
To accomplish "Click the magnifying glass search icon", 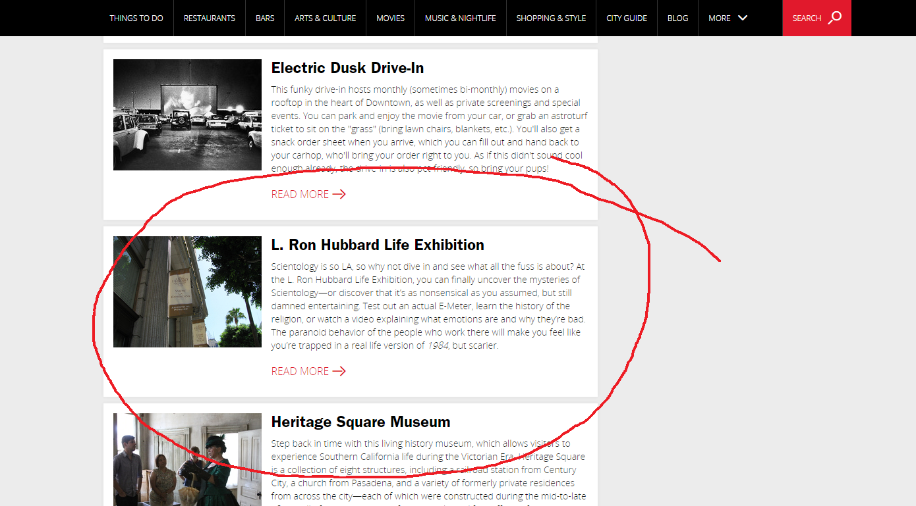I will [x=835, y=18].
